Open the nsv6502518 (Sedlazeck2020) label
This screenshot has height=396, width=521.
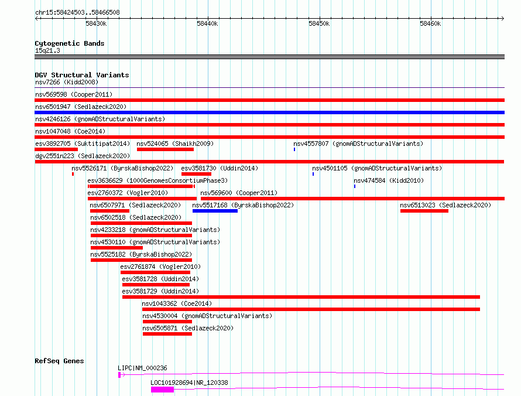point(136,217)
